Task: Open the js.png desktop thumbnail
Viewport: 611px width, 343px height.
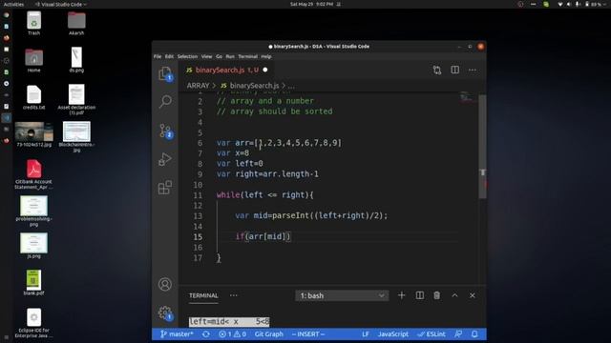Action: pos(34,246)
